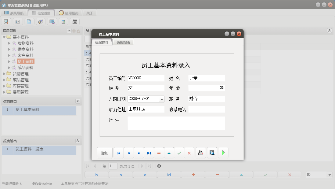
Task: Select the 系统导航 tab
Action: click(16, 13)
